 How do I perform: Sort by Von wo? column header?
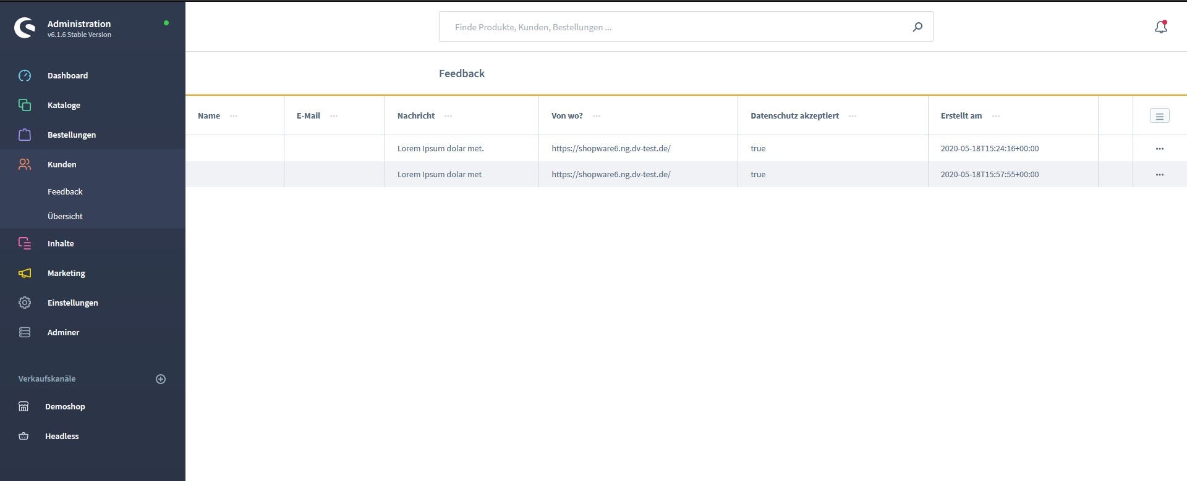click(567, 115)
